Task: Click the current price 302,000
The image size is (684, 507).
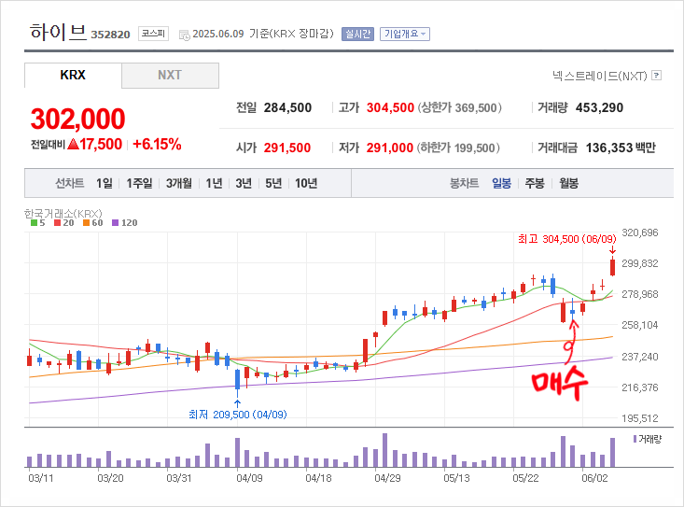Action: tap(78, 119)
